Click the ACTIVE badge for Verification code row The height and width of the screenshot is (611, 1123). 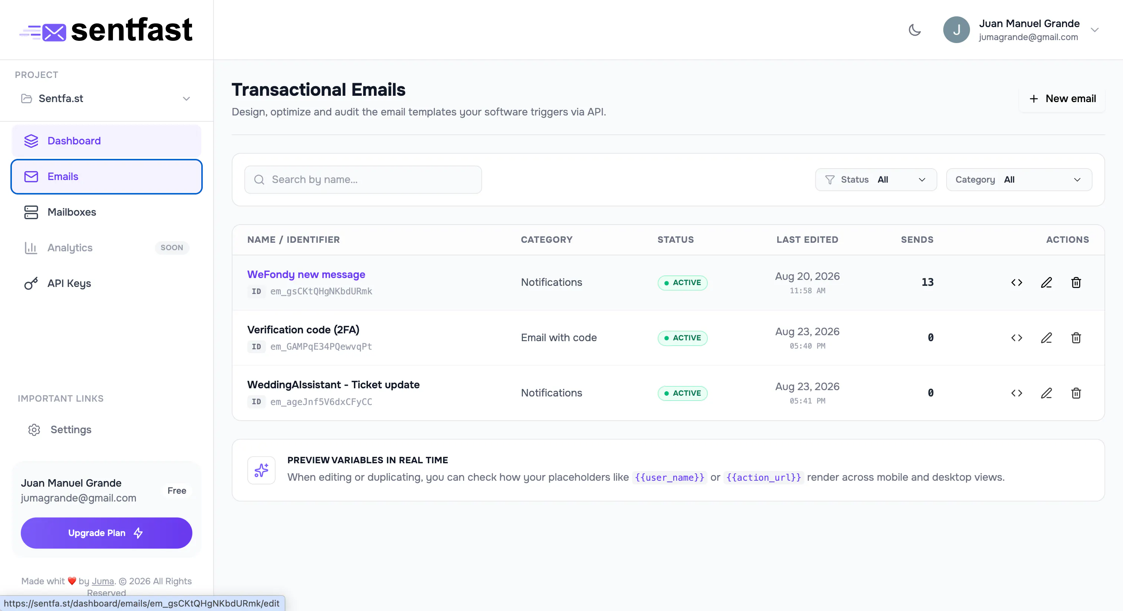pyautogui.click(x=682, y=338)
